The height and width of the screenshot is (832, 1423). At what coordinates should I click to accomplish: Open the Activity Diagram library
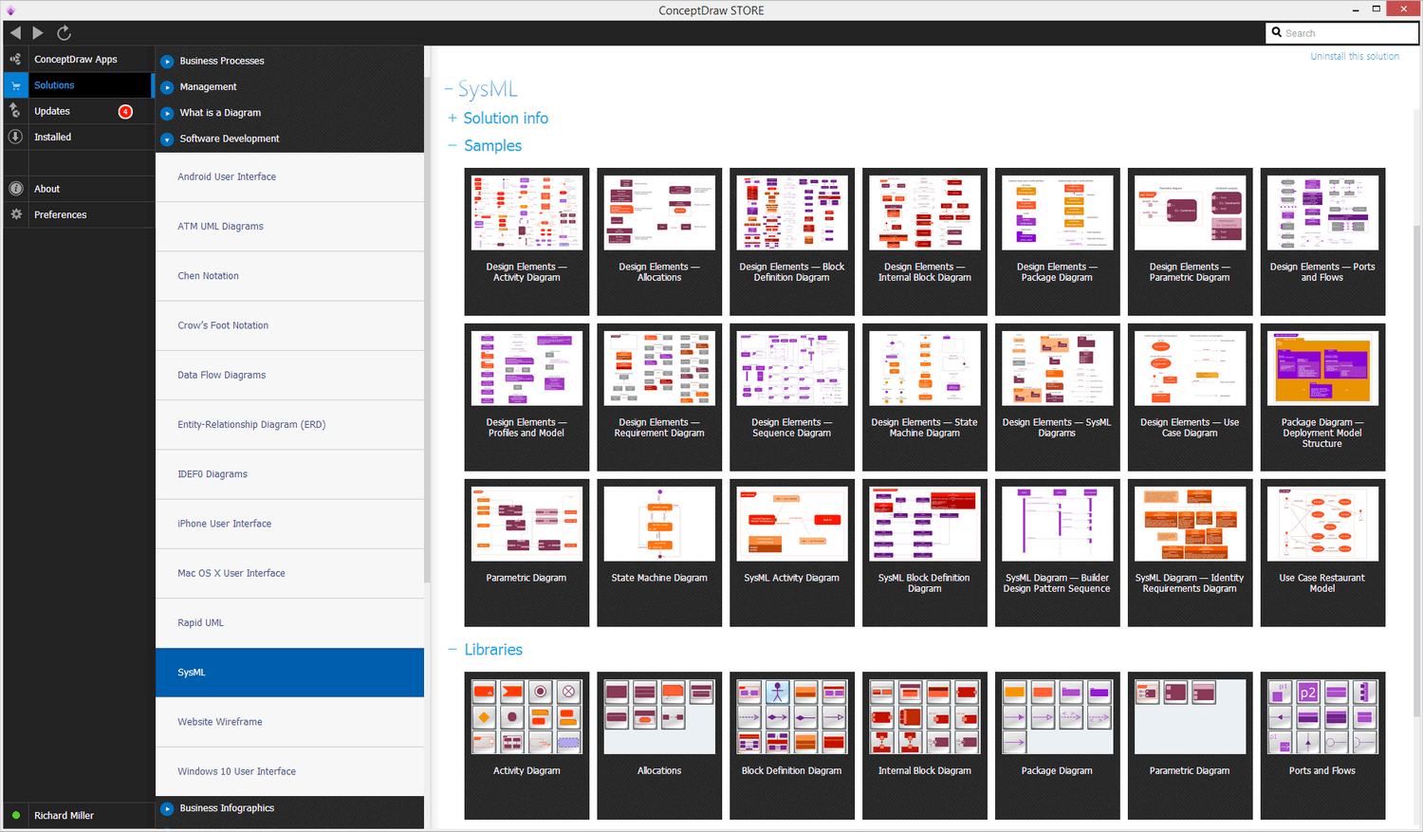[x=527, y=746]
